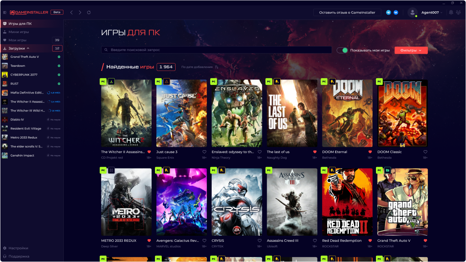Click The elder scrolls V download entry

32,146
